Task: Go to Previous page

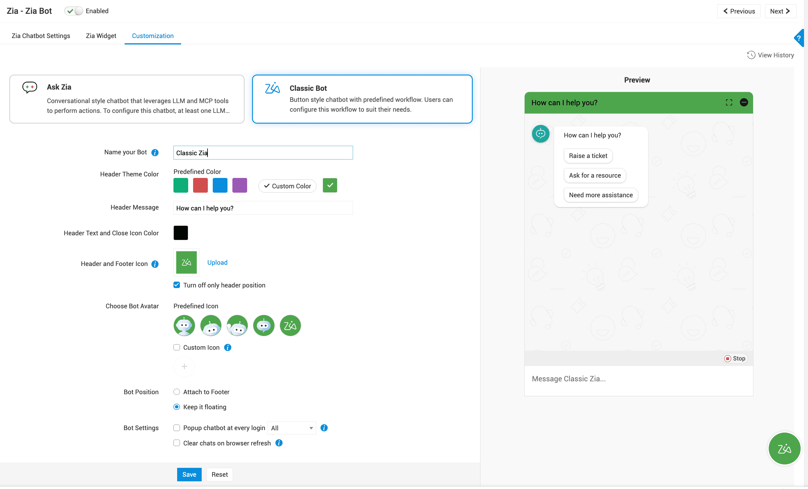Action: [x=739, y=11]
